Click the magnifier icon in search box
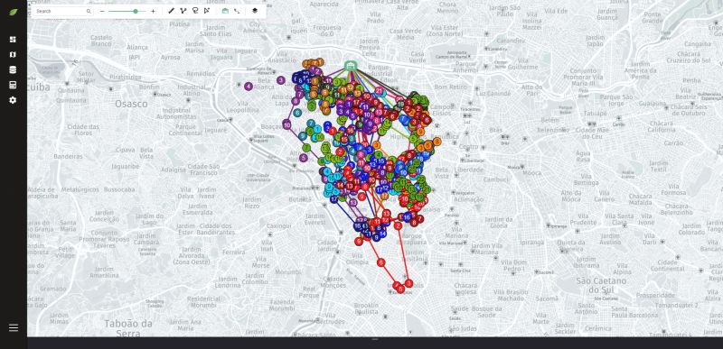723x349 pixels. click(89, 11)
